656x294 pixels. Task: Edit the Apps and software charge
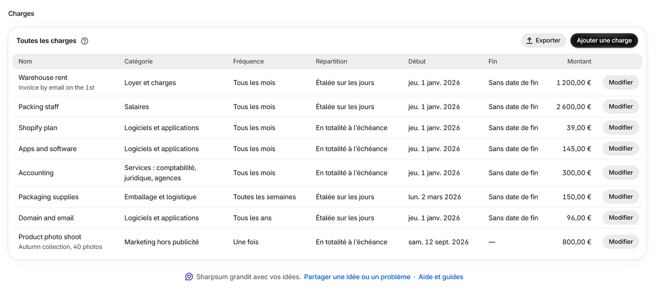tap(621, 149)
